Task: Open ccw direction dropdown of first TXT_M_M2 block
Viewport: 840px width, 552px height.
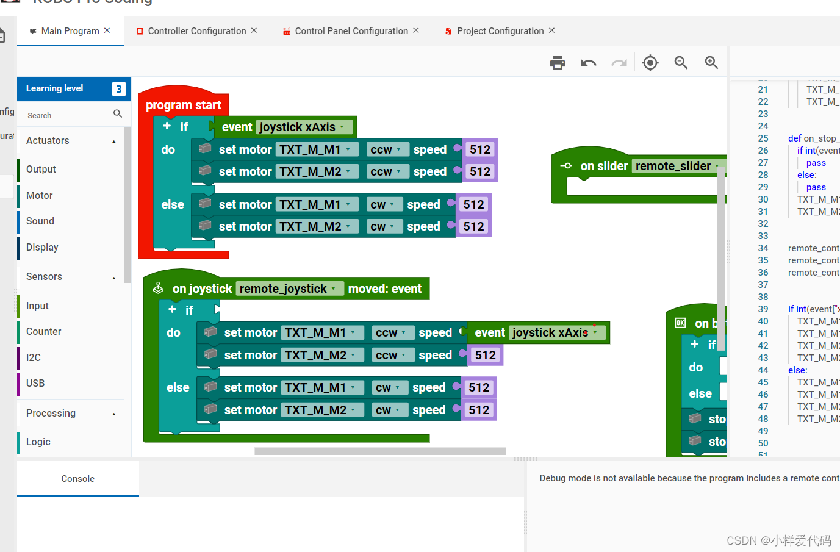Action: 386,171
